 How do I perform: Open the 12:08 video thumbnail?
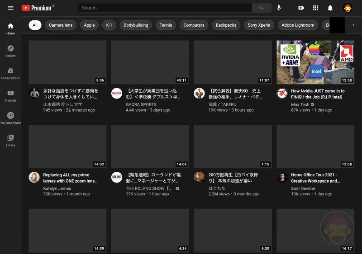pos(315,146)
